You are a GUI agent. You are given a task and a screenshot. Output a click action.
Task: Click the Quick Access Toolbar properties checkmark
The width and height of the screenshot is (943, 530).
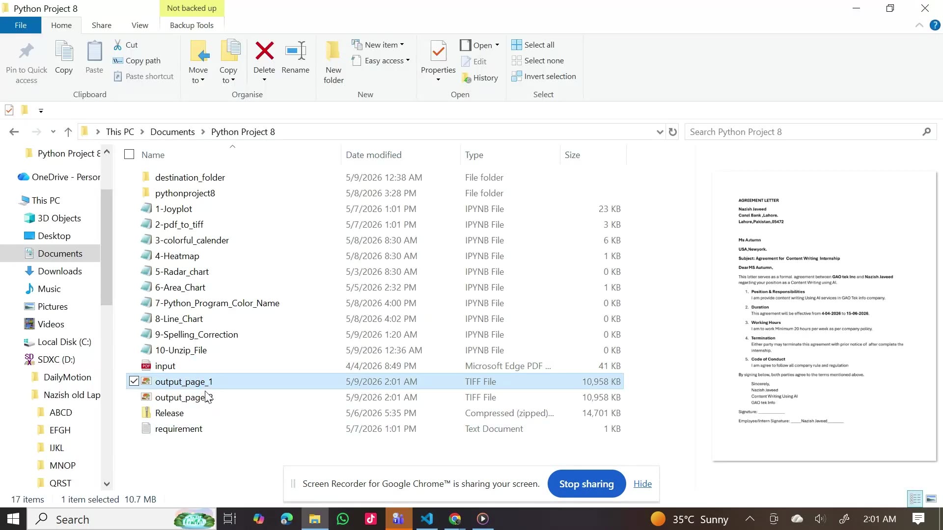pyautogui.click(x=9, y=110)
